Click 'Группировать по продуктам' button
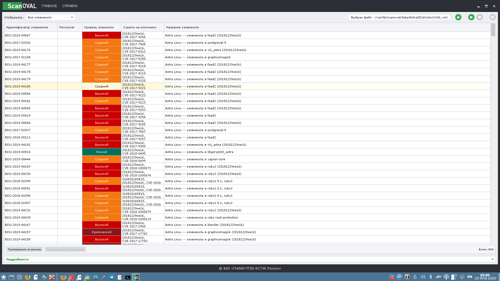The width and height of the screenshot is (500, 281). [65, 249]
